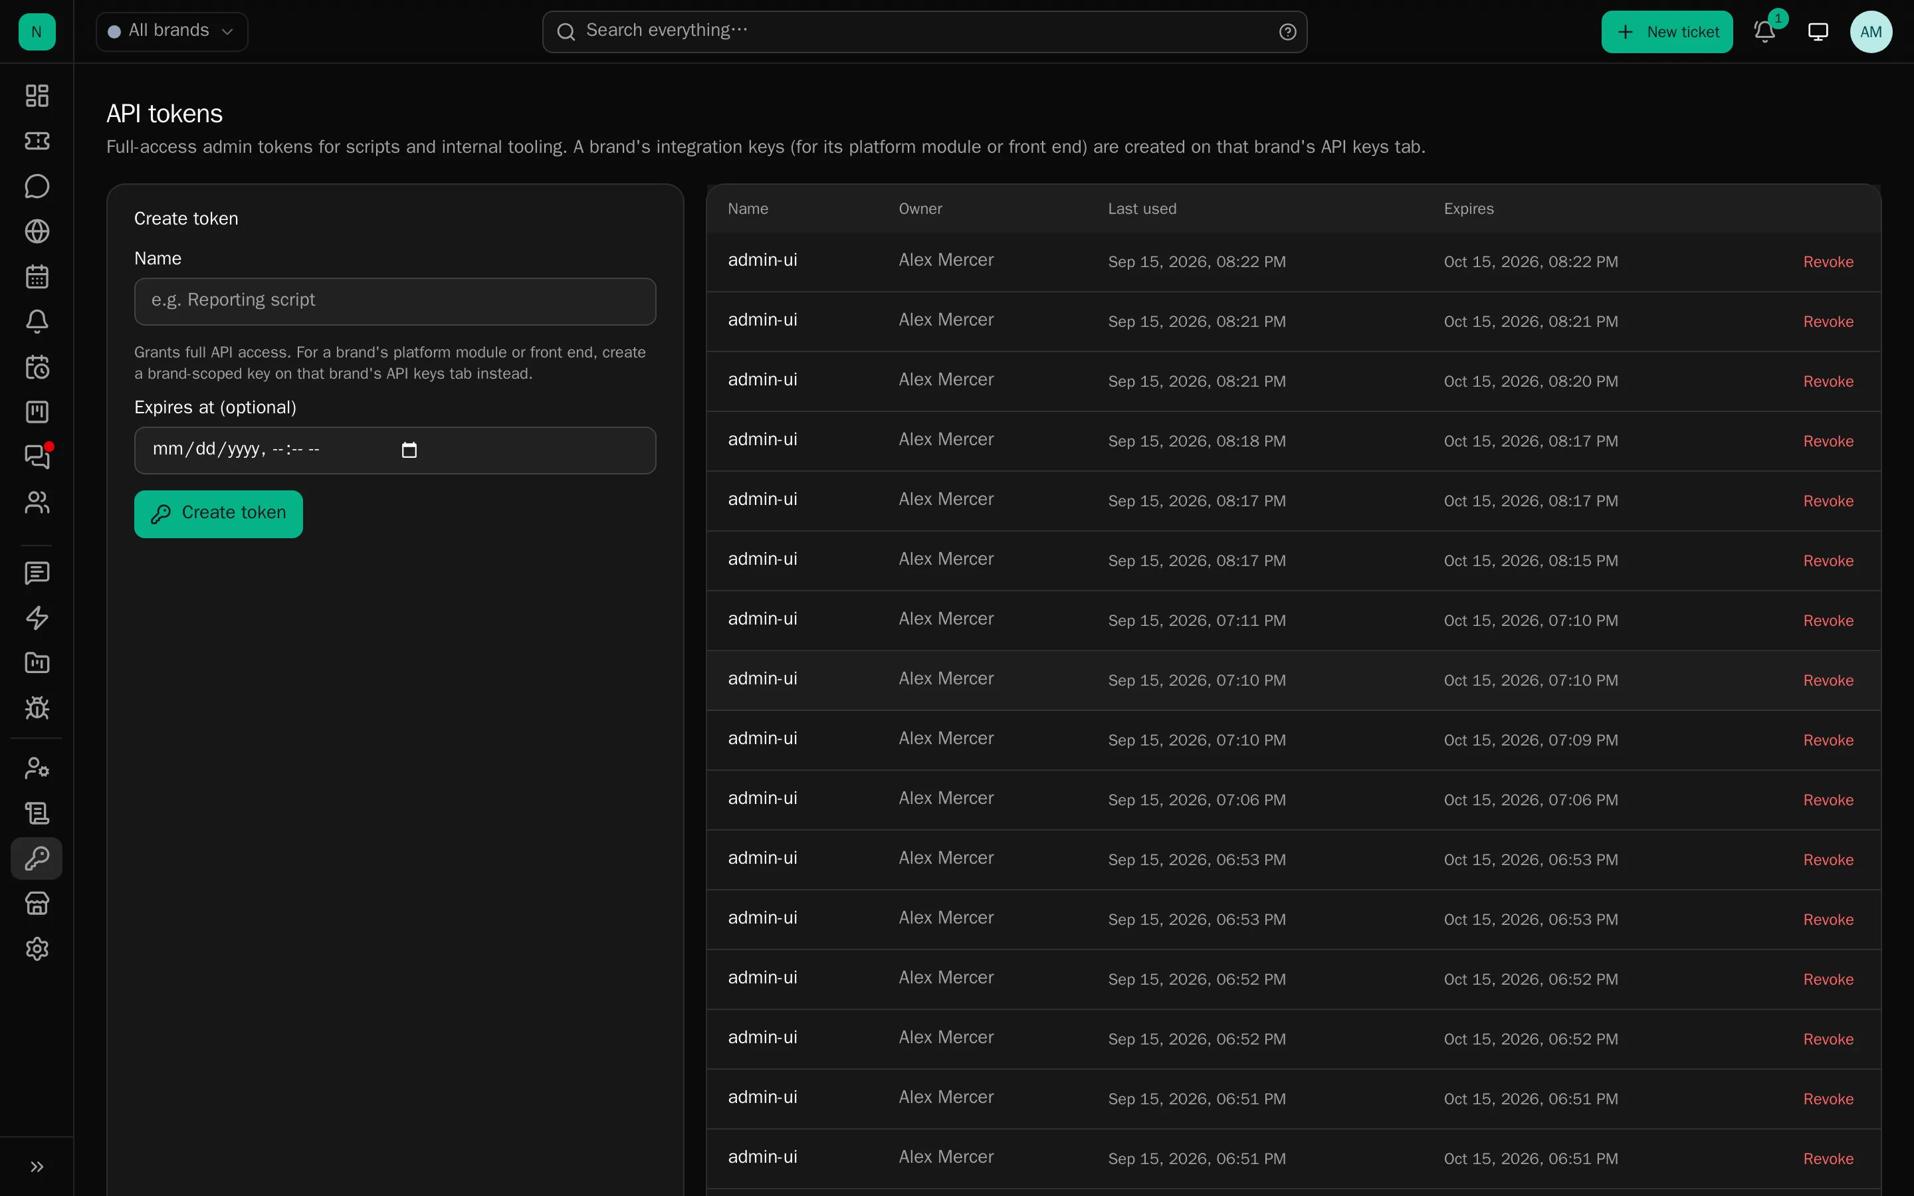Open the dashboard grid icon in sidebar
The width and height of the screenshot is (1914, 1196).
37,96
